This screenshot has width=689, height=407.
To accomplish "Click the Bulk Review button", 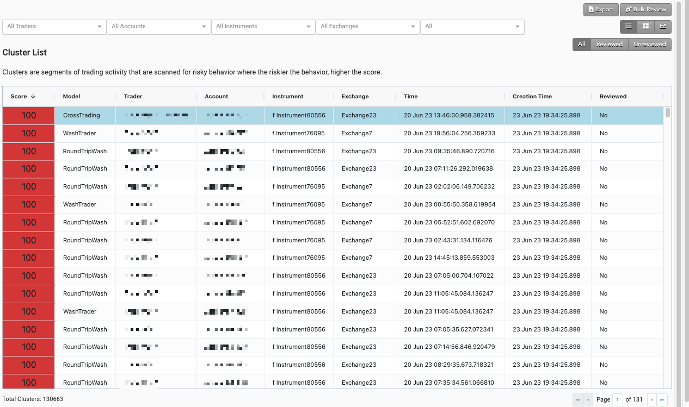I will (645, 9).
